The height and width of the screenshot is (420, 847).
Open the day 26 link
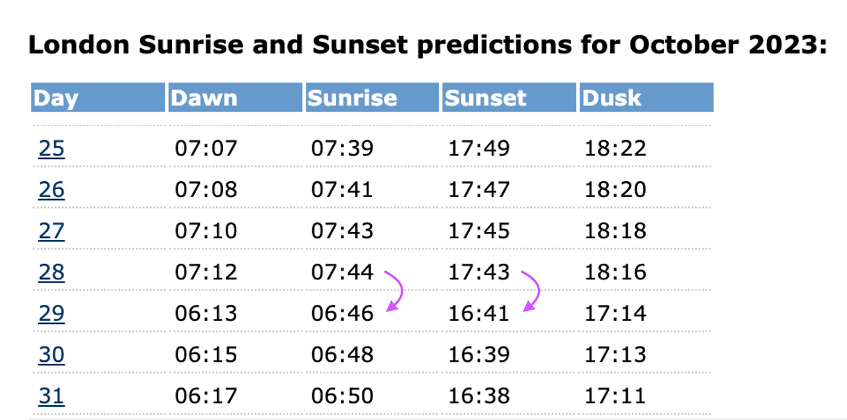point(52,190)
